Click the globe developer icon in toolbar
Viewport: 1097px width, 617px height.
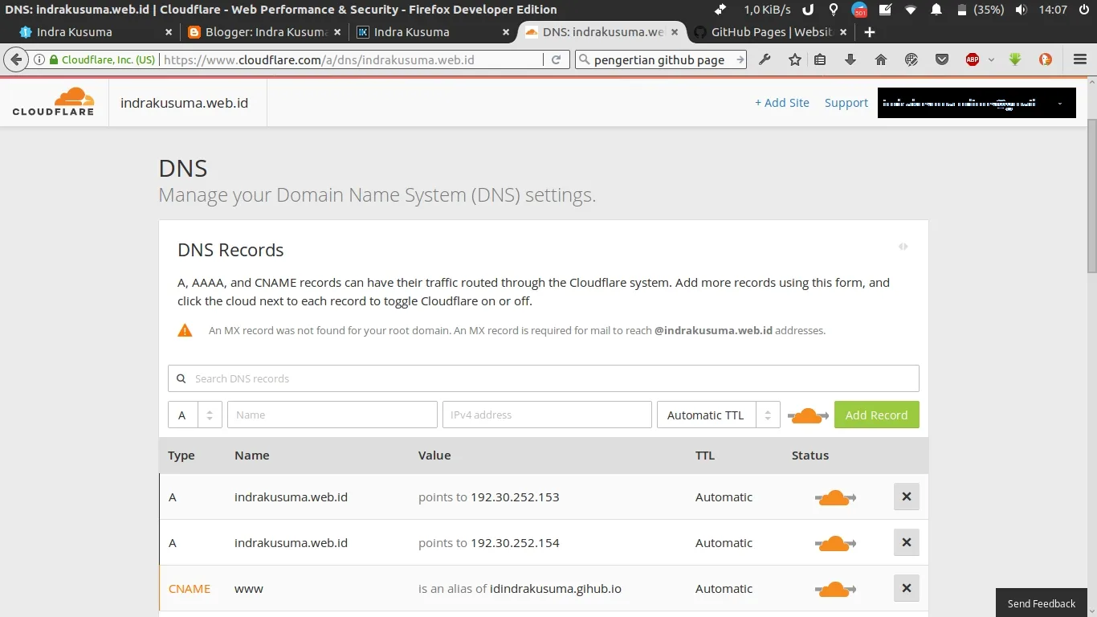(x=911, y=59)
